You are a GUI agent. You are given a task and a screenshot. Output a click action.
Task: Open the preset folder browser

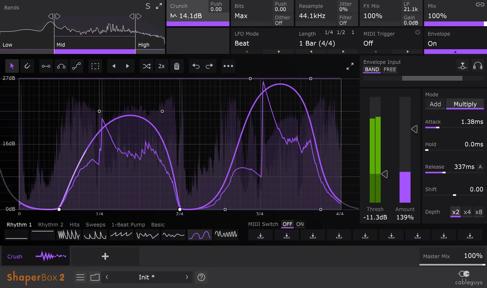point(95,277)
